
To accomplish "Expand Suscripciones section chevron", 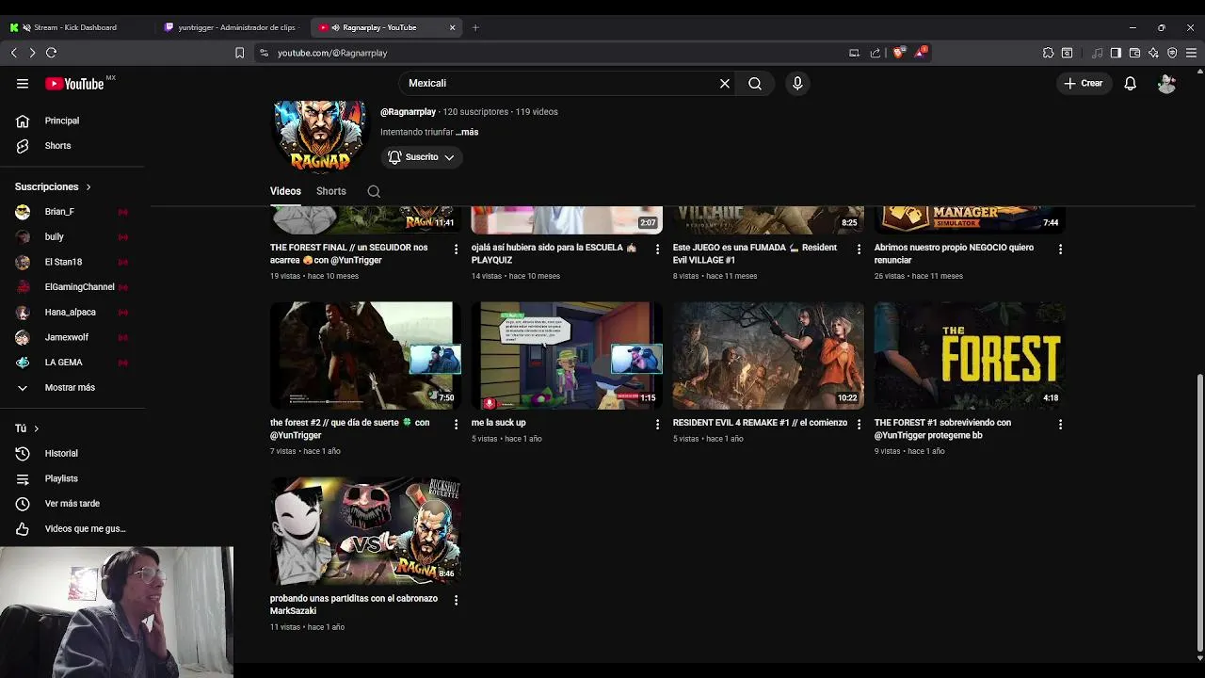I will (88, 187).
